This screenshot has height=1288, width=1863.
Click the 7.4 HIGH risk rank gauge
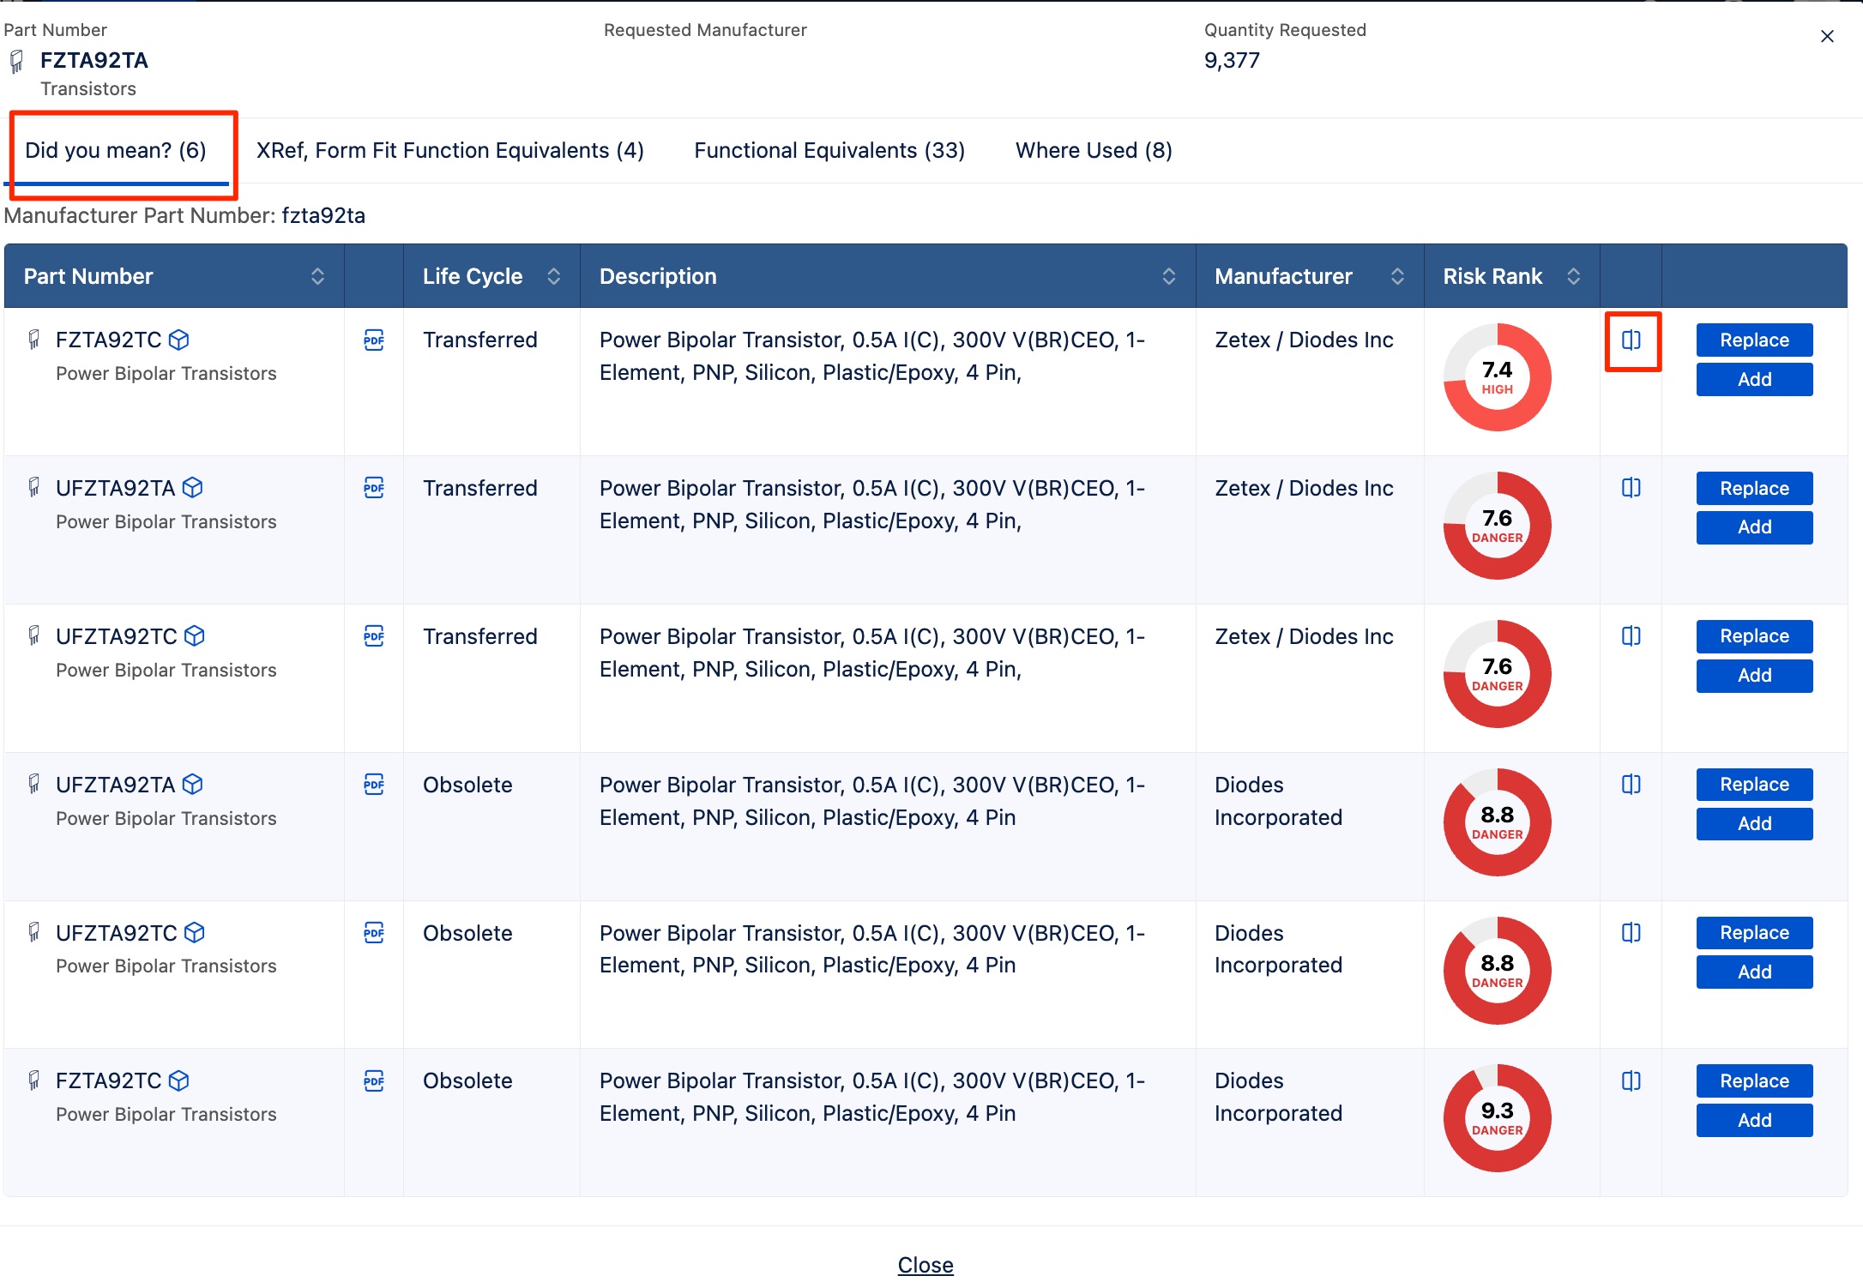coord(1498,377)
